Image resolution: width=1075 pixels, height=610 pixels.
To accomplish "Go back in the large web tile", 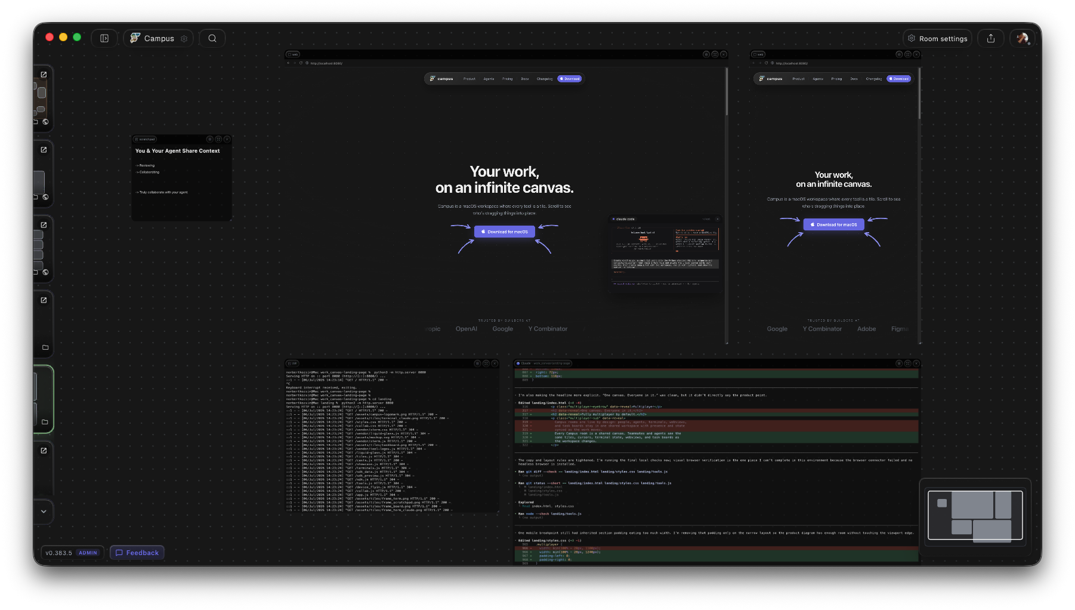I will [288, 63].
